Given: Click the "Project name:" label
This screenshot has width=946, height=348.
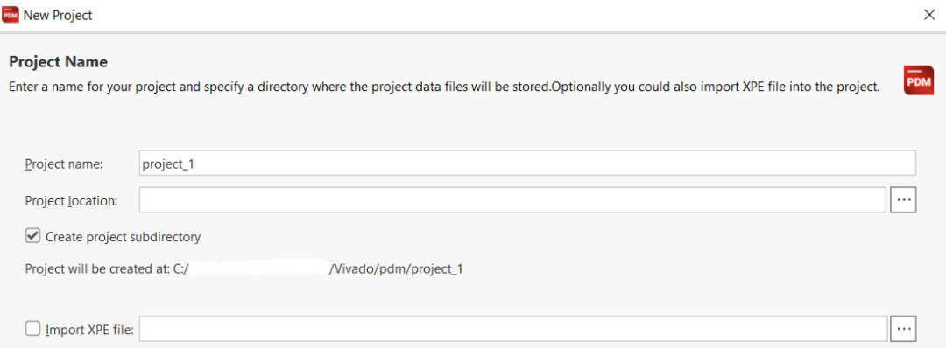Looking at the screenshot, I should (65, 164).
